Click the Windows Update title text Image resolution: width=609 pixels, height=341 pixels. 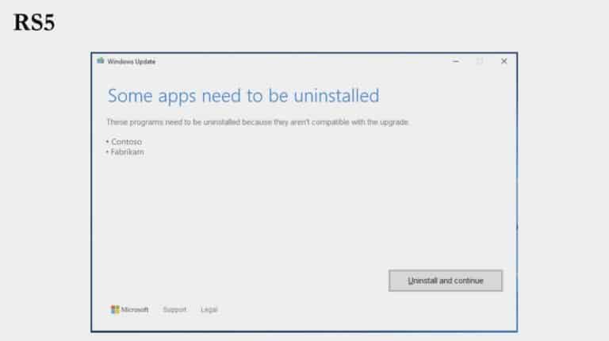coord(131,61)
